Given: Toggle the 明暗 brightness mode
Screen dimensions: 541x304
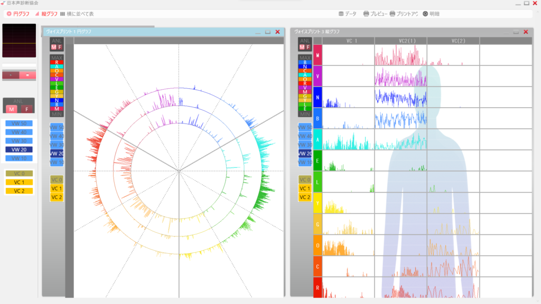Looking at the screenshot, I should [431, 14].
